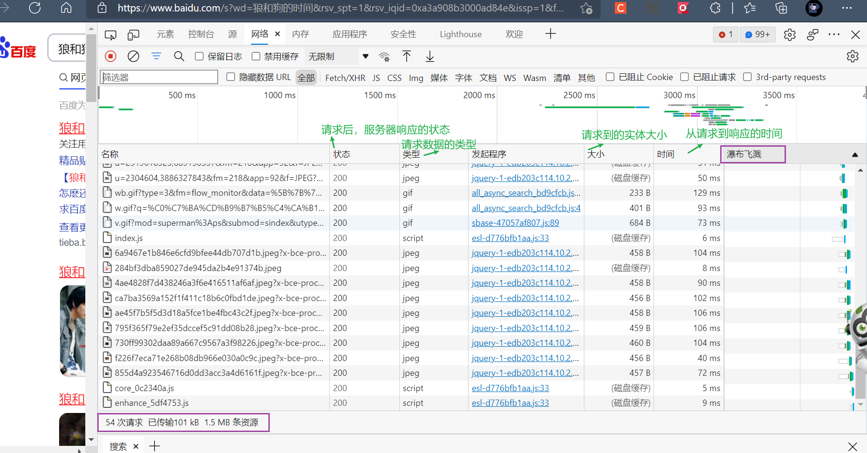This screenshot has height=453, width=867.
Task: Import HAR file upload arrow
Action: pyautogui.click(x=407, y=56)
